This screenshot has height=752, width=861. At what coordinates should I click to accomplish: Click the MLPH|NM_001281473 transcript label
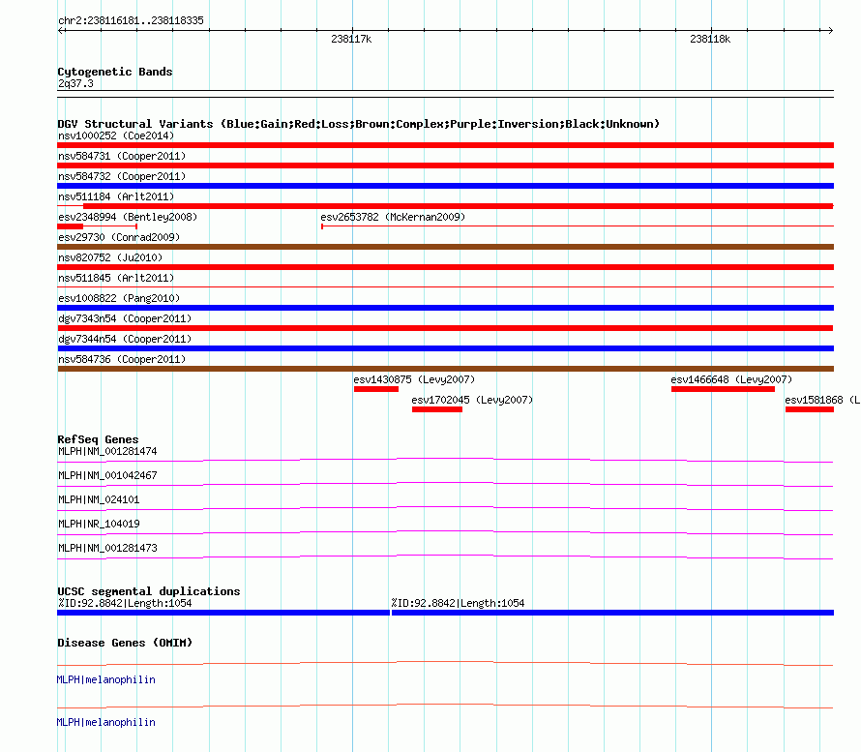107,548
